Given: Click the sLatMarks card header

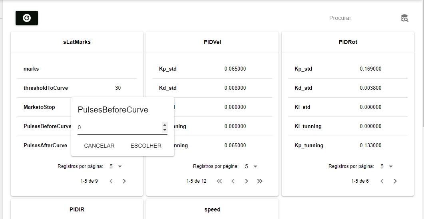Looking at the screenshot, I should pyautogui.click(x=77, y=42).
